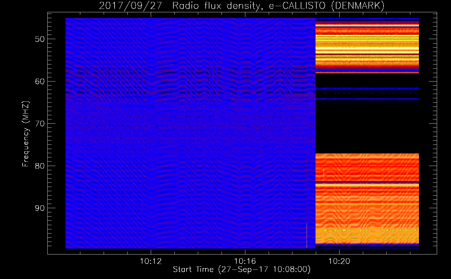Click the y-axis tick label '80'

coord(40,166)
